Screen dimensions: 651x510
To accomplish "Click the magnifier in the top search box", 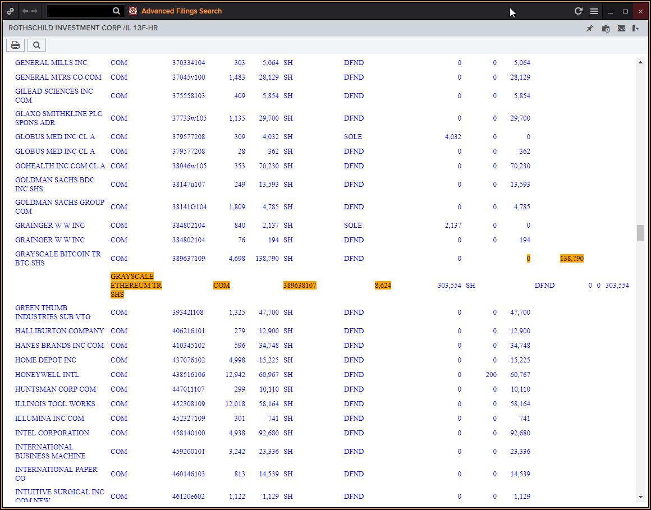I will [117, 11].
